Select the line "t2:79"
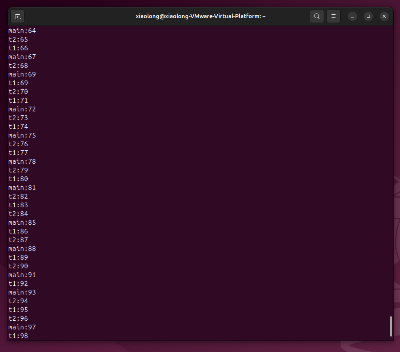 18,170
